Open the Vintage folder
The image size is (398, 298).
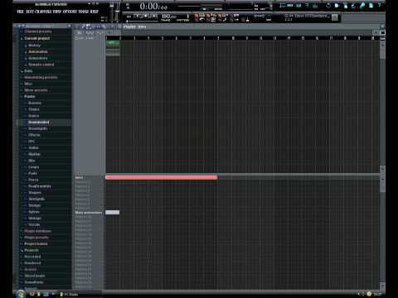(35, 219)
